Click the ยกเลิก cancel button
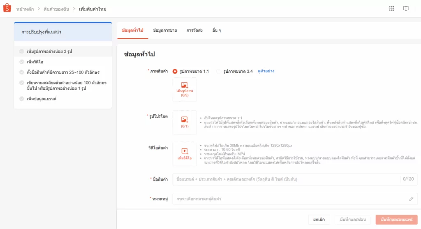Screen dimensions: 421x229 click(x=319, y=220)
